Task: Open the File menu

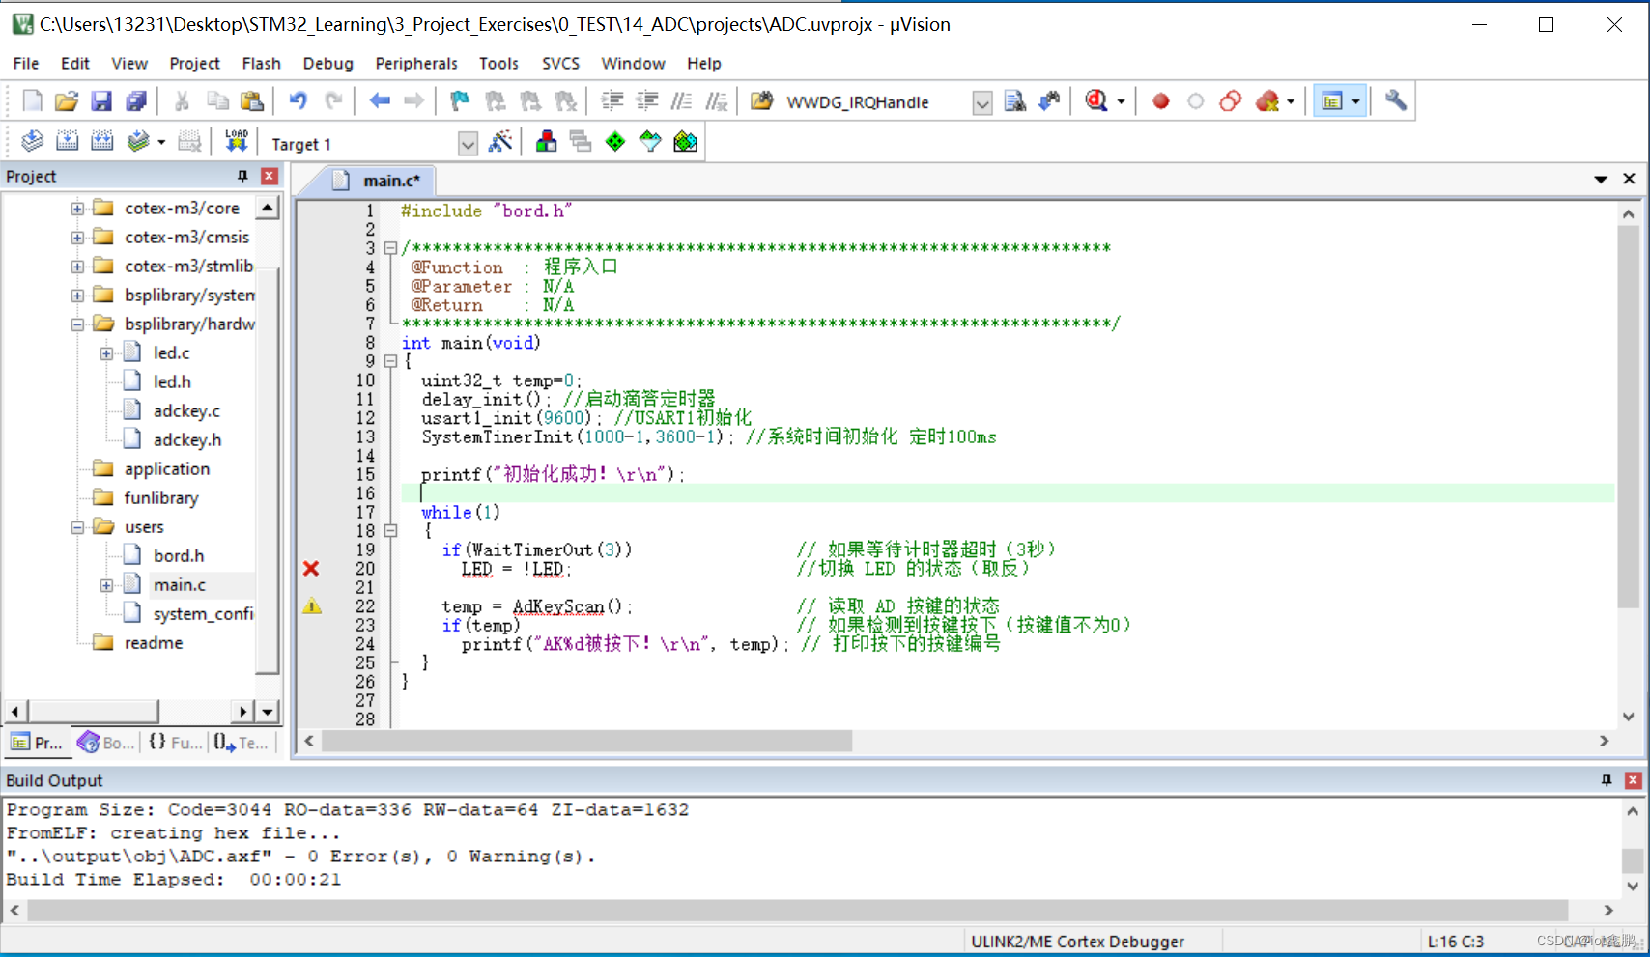Action: click(26, 63)
